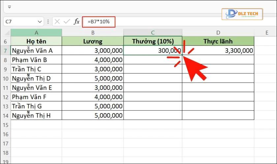
Task: Select cell 'Phạm Văn F'
Action: point(36,97)
